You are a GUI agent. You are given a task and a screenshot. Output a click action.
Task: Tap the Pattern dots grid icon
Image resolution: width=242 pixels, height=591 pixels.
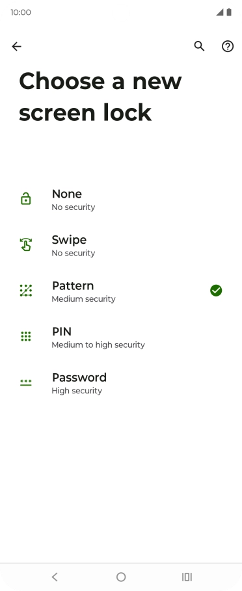(25, 290)
